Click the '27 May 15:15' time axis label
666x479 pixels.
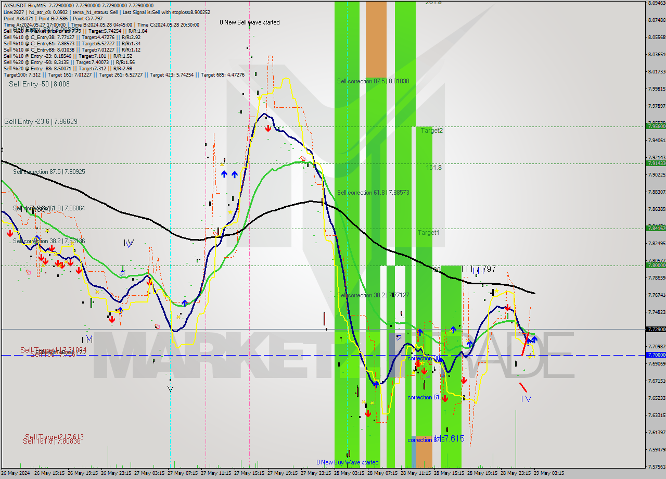[249, 473]
